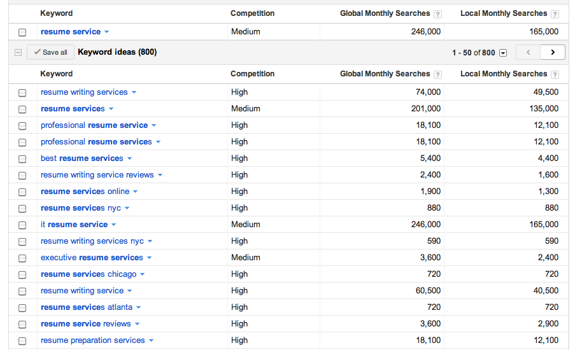Viewport: 575px width, 350px height.
Task: Sort by the lower Keyword column header
Action: 56,74
